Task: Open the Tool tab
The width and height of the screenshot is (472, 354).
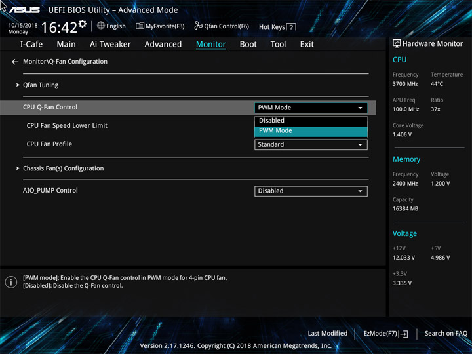Action: (278, 45)
